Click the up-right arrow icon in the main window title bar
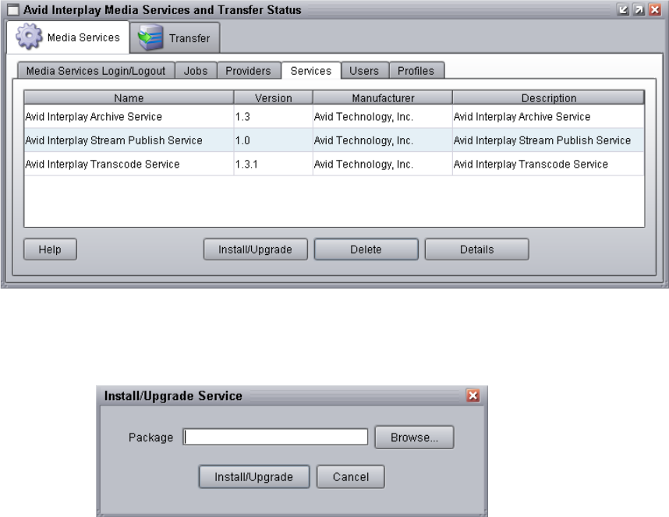This screenshot has width=669, height=517. 639,9
